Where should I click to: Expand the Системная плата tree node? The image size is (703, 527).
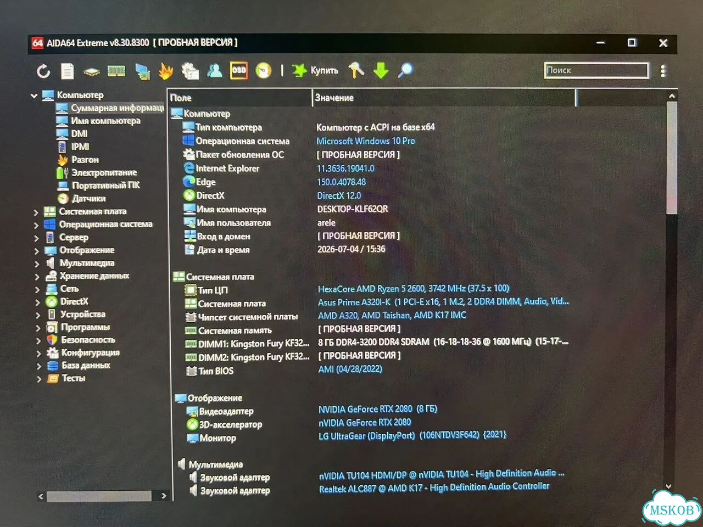36,212
